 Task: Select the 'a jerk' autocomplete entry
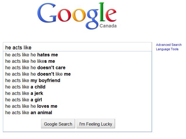coord(24,93)
